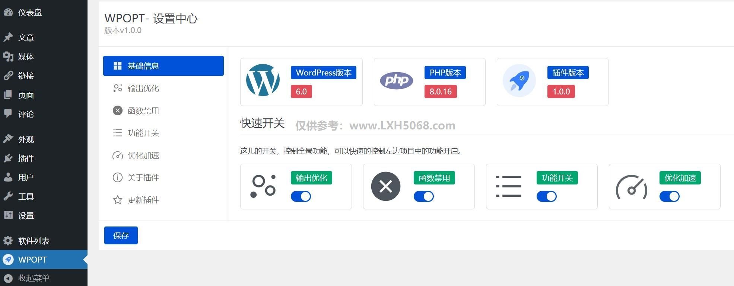Click the rocket logo in 插件版本 card

tap(519, 80)
